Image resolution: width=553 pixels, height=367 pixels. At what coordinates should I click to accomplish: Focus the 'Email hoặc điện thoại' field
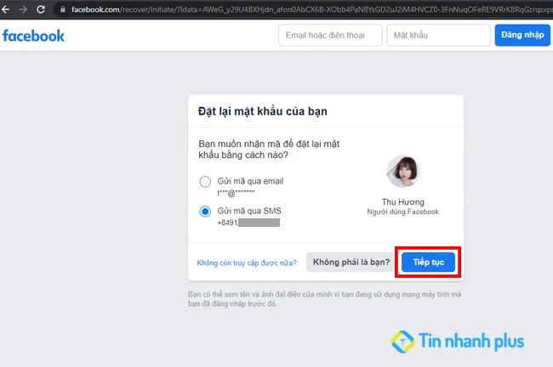(x=330, y=35)
